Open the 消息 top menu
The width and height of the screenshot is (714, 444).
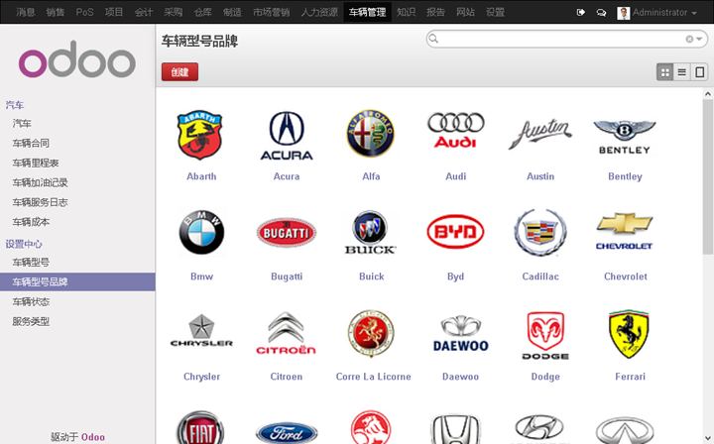pyautogui.click(x=26, y=12)
